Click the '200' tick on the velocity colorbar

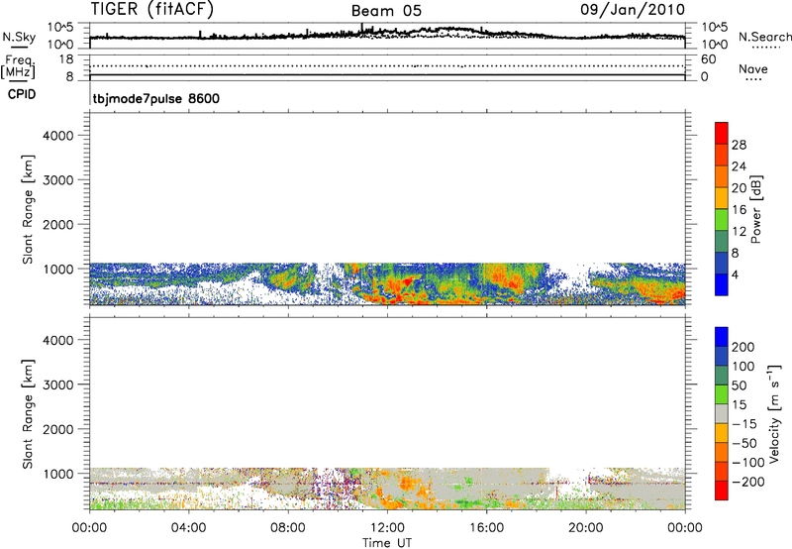coord(743,347)
